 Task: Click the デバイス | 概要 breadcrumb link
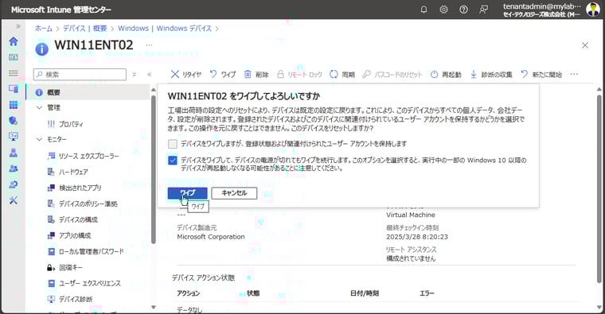pyautogui.click(x=85, y=28)
